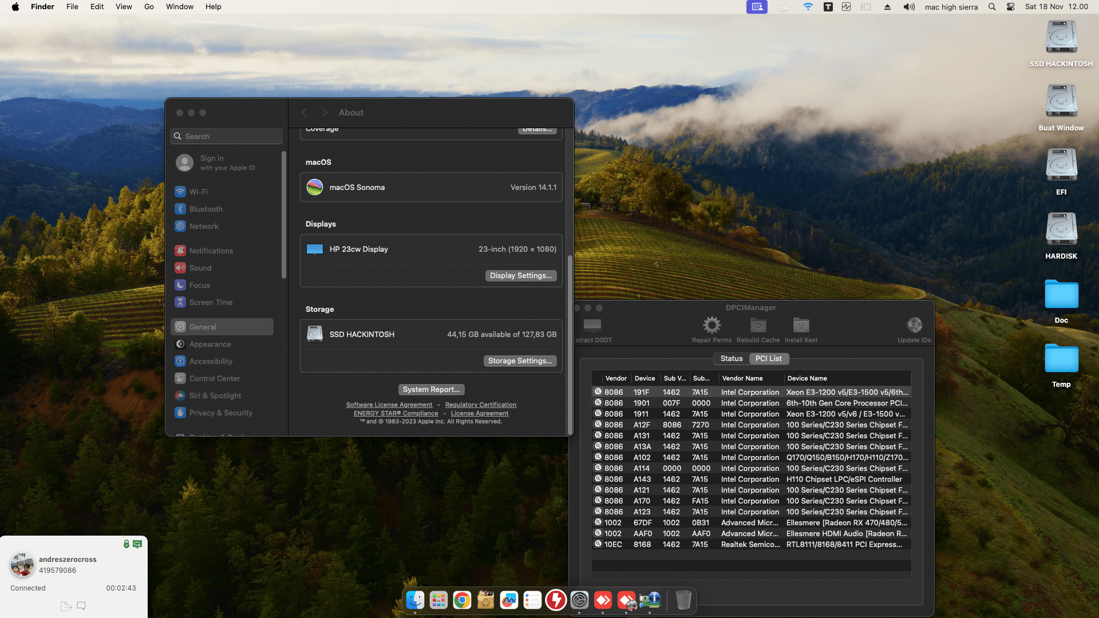Open the Regulatory Certification link
This screenshot has width=1099, height=618.
coord(481,405)
